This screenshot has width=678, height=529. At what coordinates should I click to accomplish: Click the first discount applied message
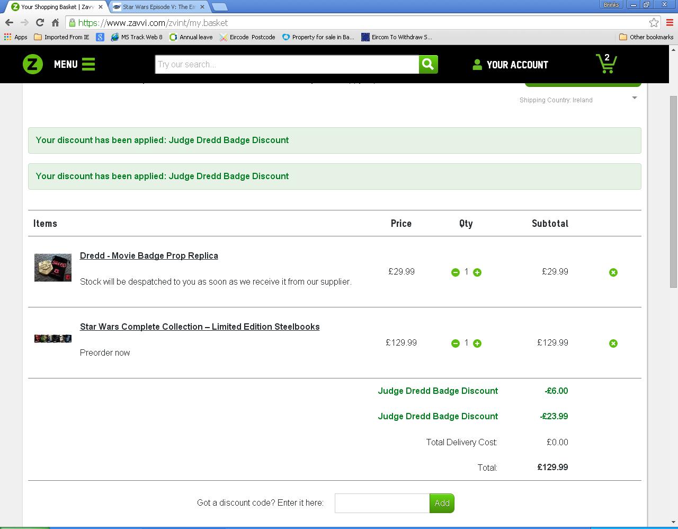coord(334,140)
